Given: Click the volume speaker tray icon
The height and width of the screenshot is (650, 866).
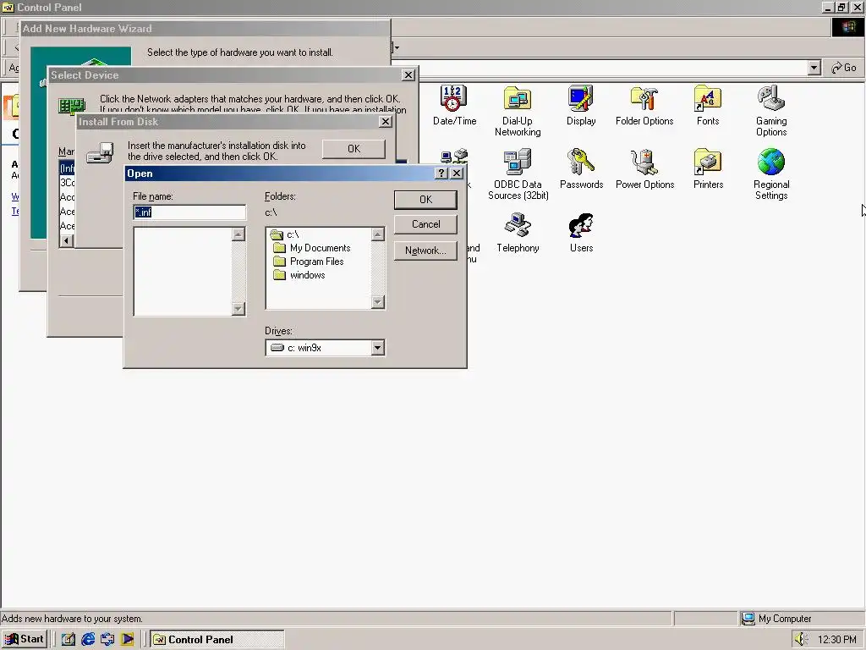Looking at the screenshot, I should point(801,640).
